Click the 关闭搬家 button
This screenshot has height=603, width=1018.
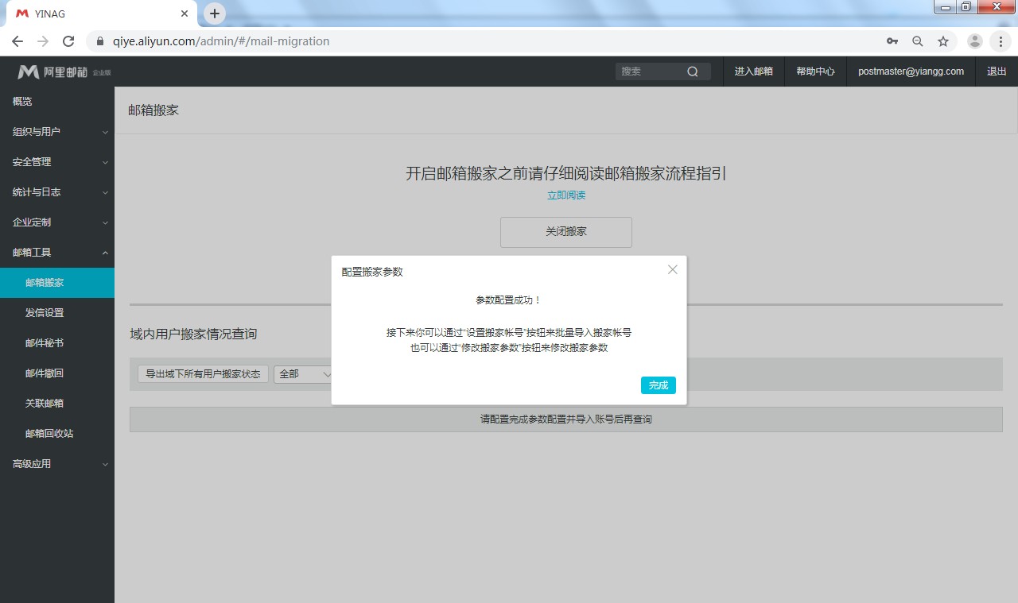point(566,232)
